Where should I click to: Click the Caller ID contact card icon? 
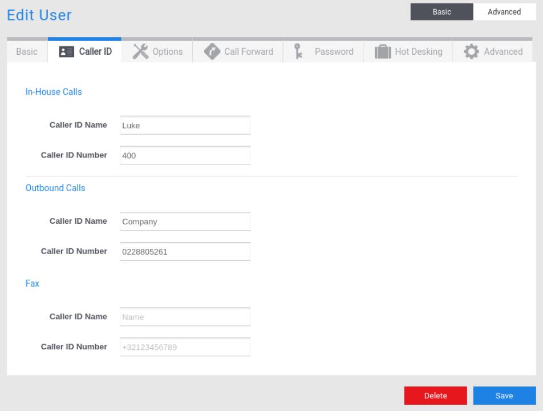[x=66, y=52]
